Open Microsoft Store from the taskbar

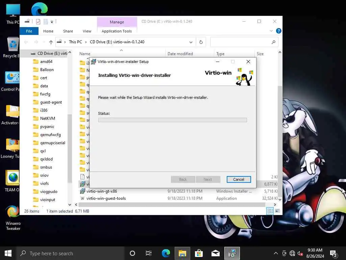click(x=199, y=253)
